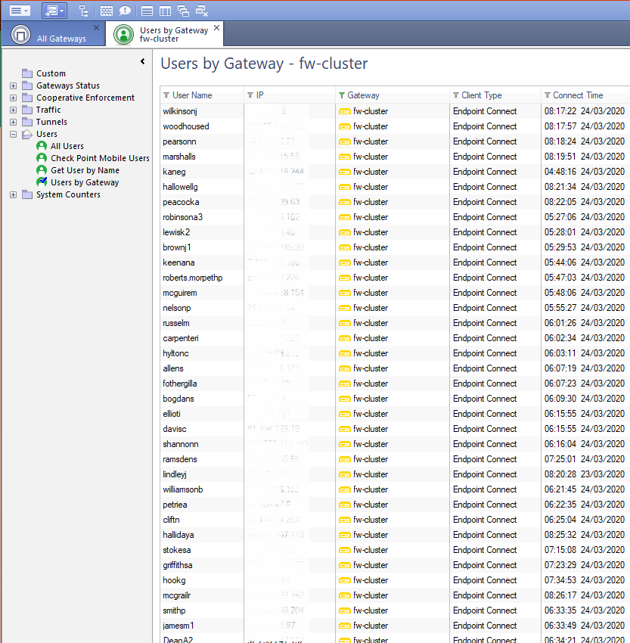Select the list view layout icon

145,10
